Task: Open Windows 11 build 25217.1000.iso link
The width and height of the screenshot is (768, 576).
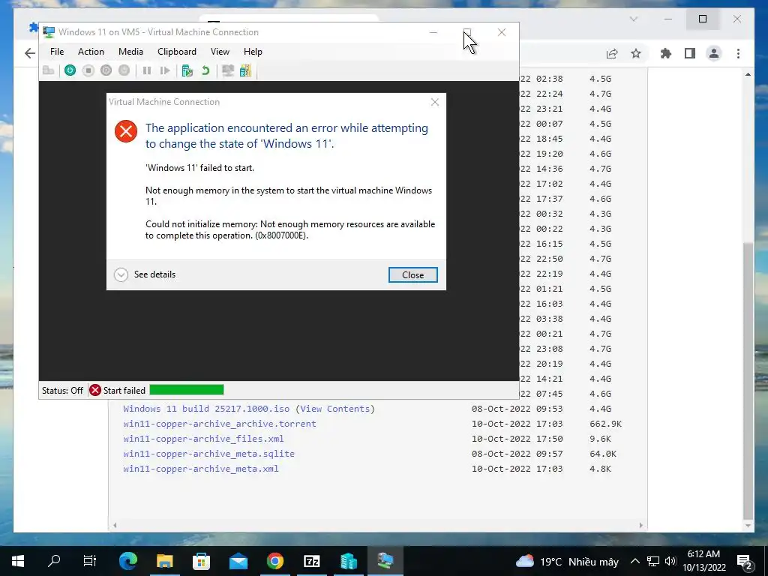Action: pyautogui.click(x=206, y=409)
